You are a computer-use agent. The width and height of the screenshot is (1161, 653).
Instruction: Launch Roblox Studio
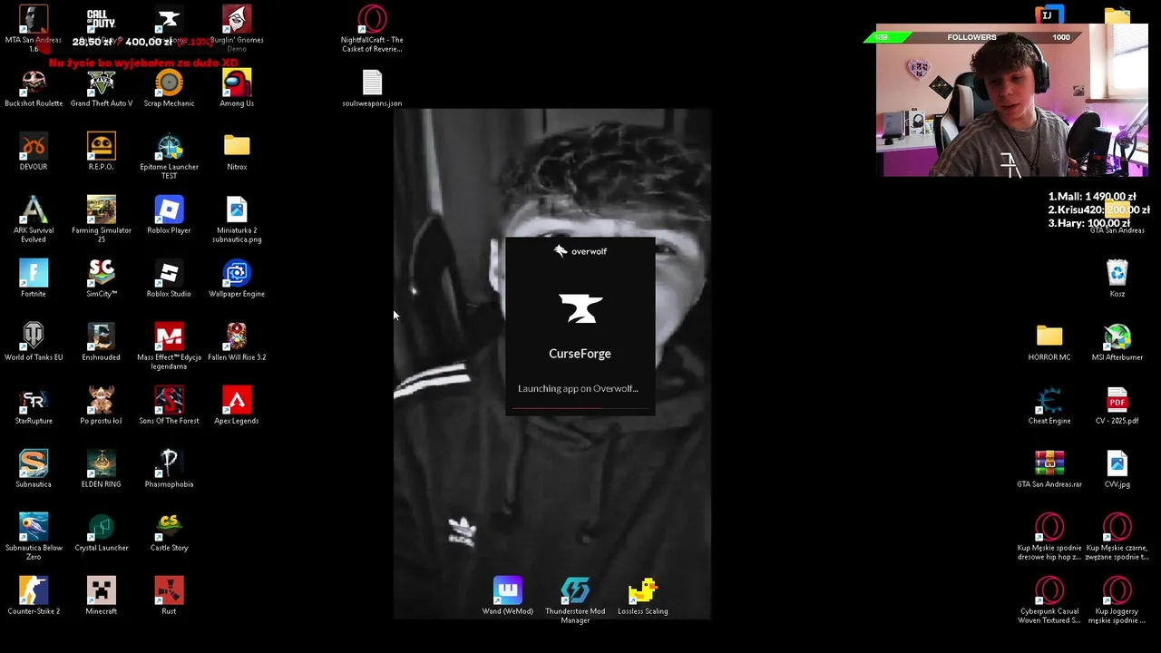tap(169, 278)
